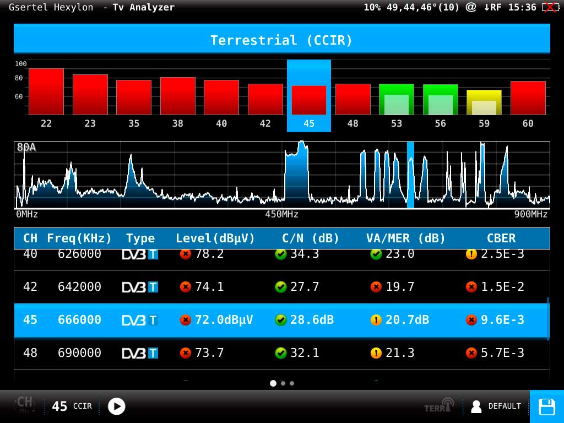Click the Level(dBµV) column header
The image size is (564, 423).
pyautogui.click(x=215, y=238)
